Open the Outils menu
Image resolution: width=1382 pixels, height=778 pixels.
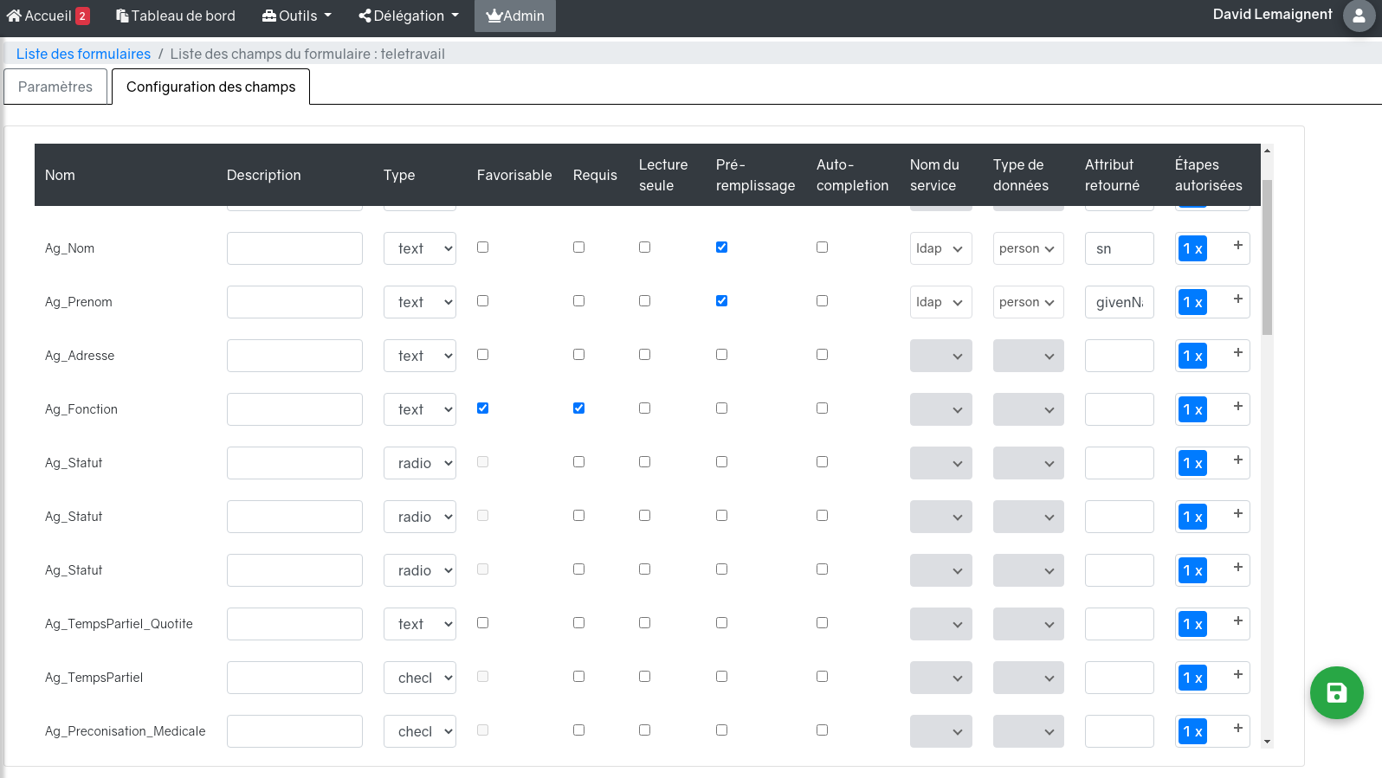coord(297,16)
